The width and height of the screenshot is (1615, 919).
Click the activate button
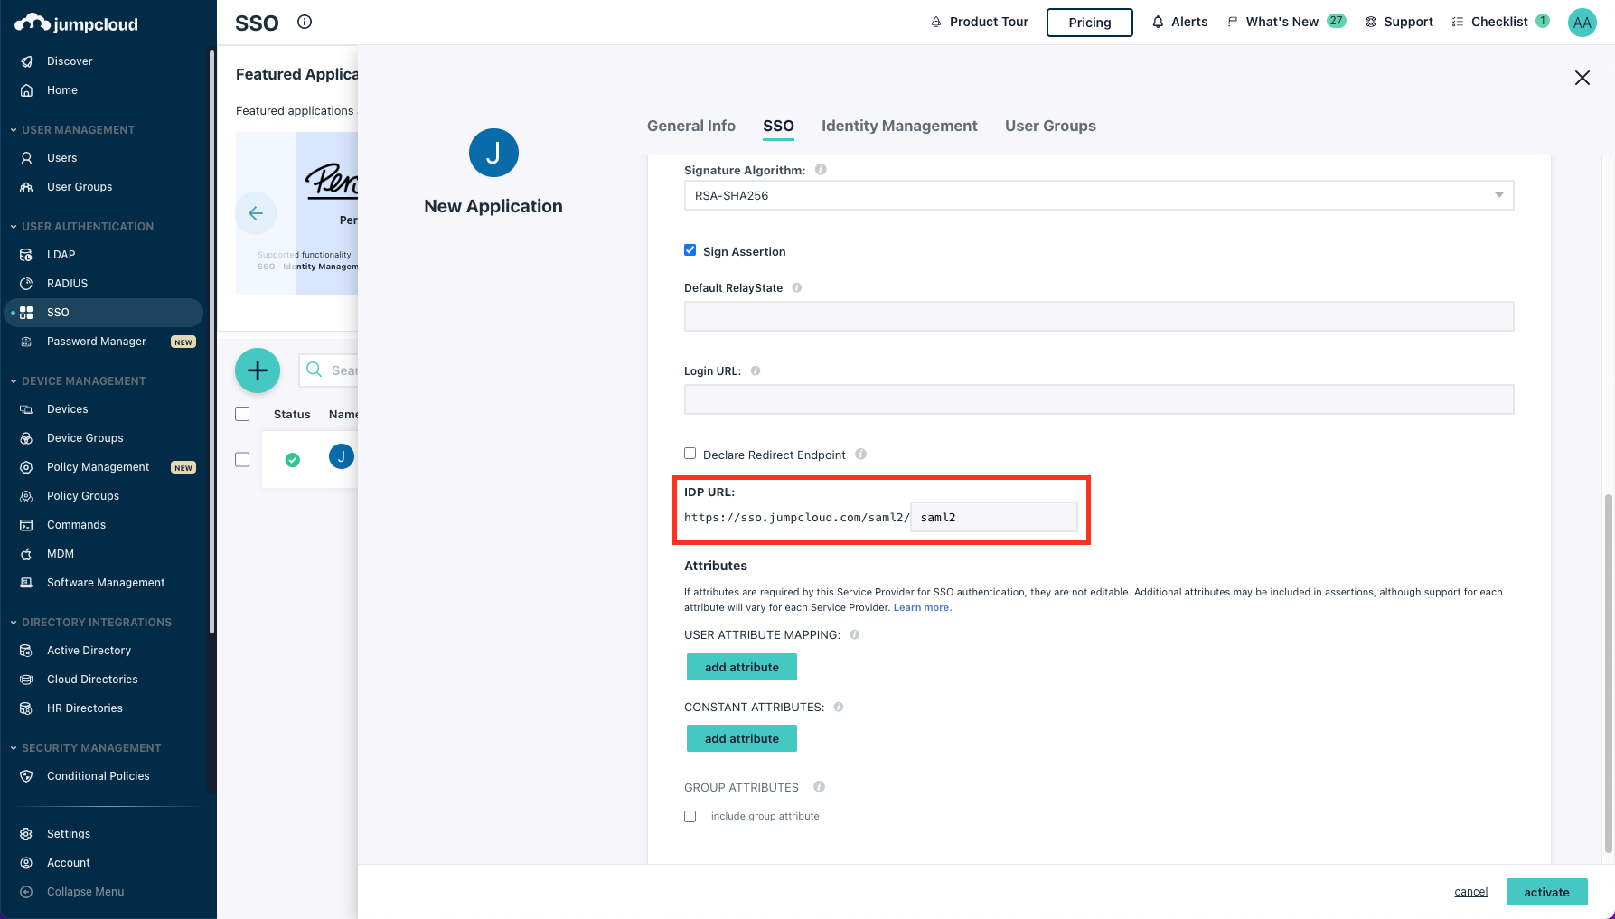coord(1547,892)
